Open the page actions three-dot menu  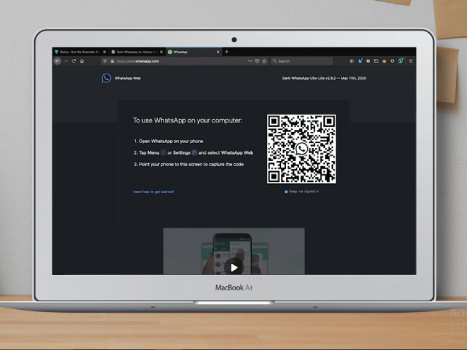coord(250,61)
